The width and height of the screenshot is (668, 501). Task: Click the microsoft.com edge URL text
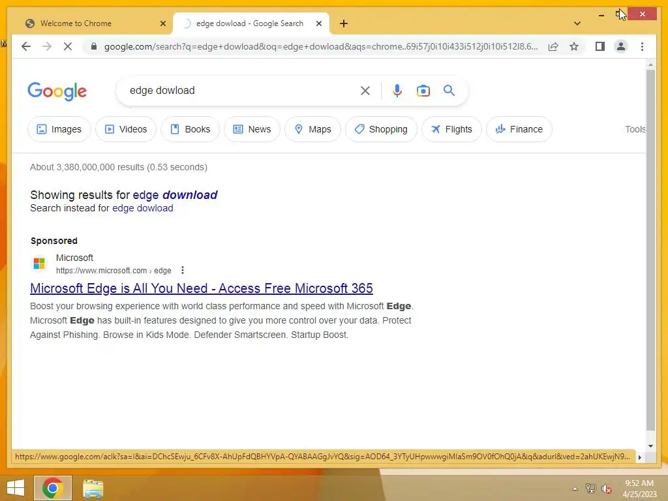pos(114,271)
